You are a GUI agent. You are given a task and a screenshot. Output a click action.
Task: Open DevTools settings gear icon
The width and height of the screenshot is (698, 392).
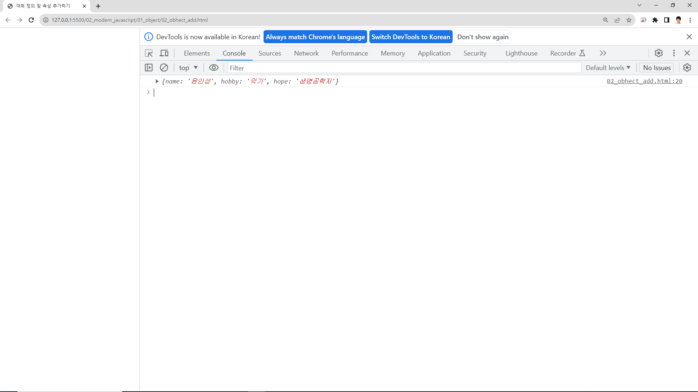tap(659, 53)
